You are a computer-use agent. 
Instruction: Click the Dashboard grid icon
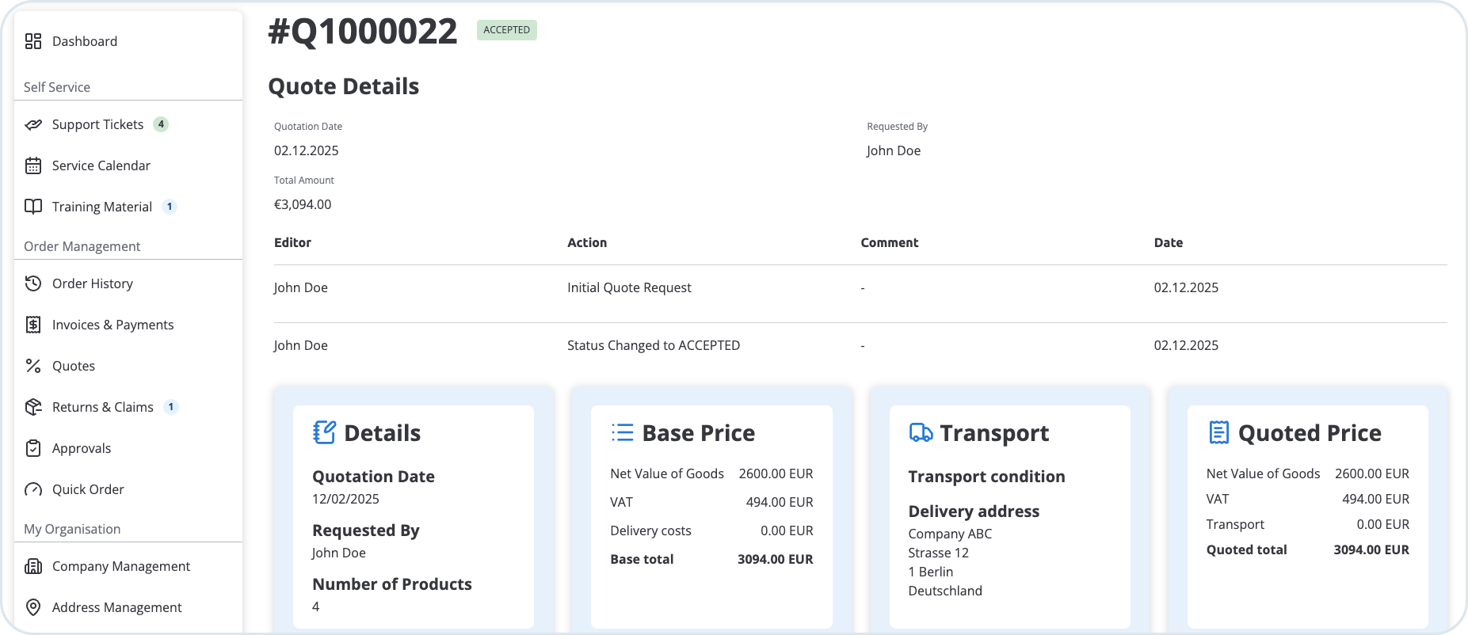(33, 41)
